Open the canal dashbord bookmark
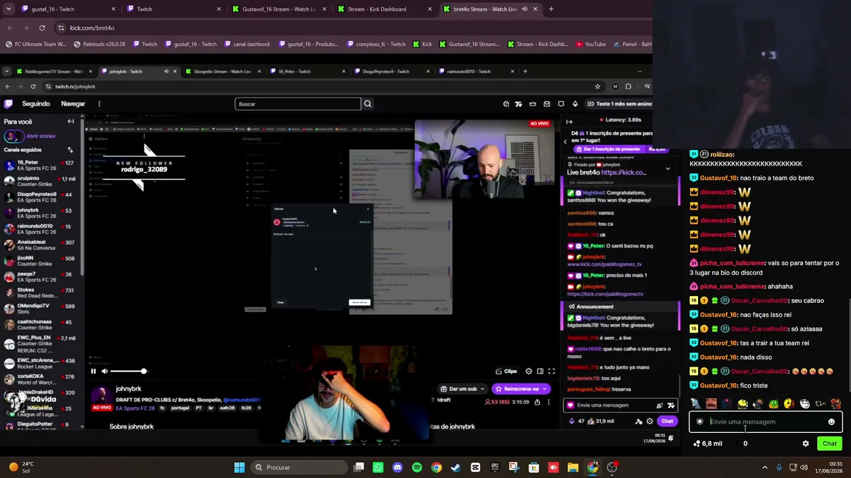This screenshot has width=851, height=478. 247,44
